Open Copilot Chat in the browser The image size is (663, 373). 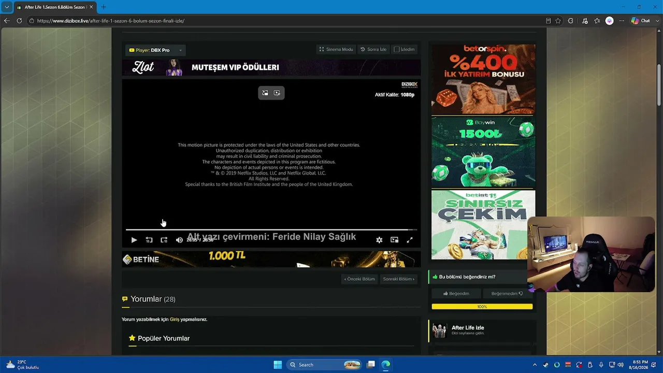tap(641, 21)
